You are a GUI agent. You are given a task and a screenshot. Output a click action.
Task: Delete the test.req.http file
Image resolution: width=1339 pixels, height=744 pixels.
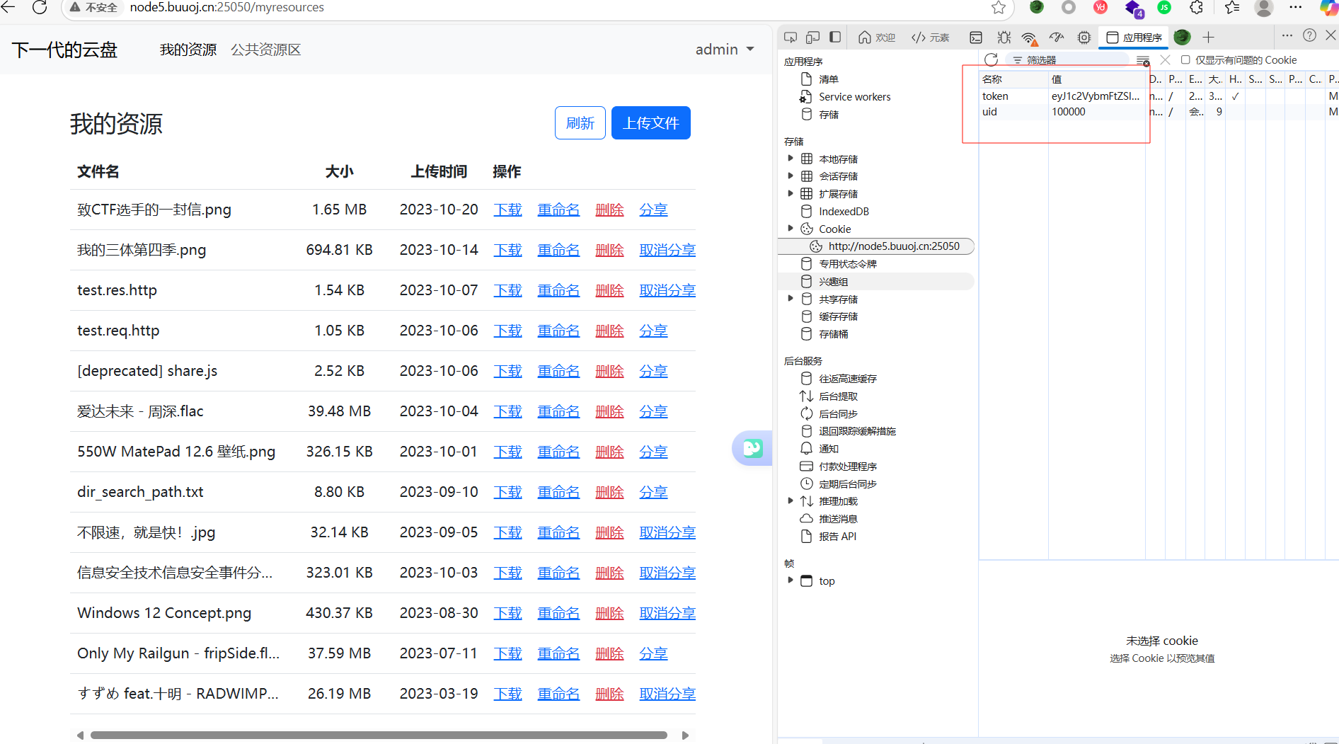(x=609, y=331)
